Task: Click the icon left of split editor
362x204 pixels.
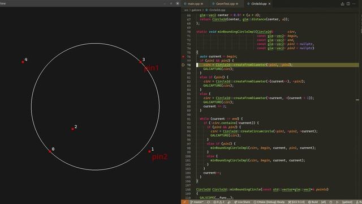Action: [x=342, y=4]
